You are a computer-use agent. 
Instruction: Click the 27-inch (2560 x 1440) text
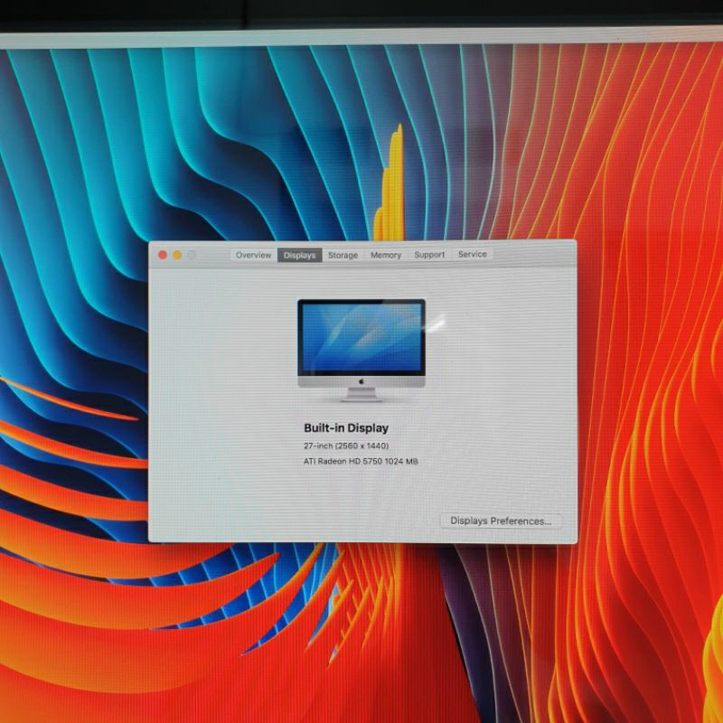346,446
